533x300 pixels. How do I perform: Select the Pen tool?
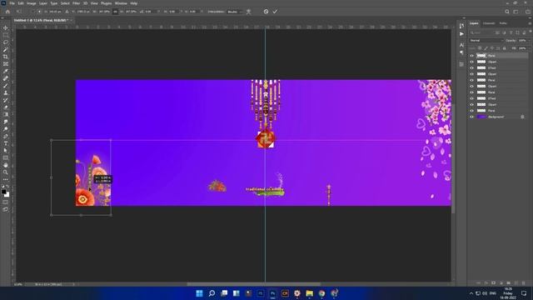click(6, 136)
